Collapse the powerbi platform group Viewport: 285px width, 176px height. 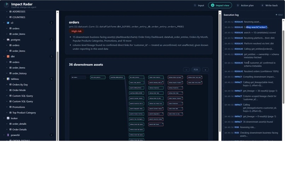(x=4, y=135)
